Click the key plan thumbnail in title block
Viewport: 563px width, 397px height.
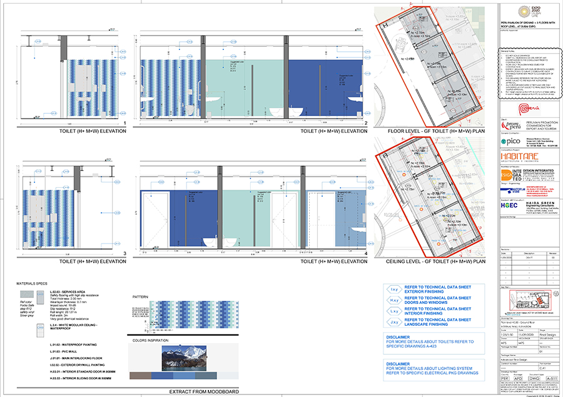click(530, 300)
